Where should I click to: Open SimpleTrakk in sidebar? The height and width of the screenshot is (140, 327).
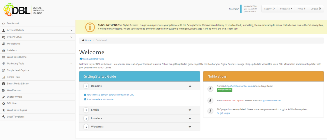[x=38, y=77]
